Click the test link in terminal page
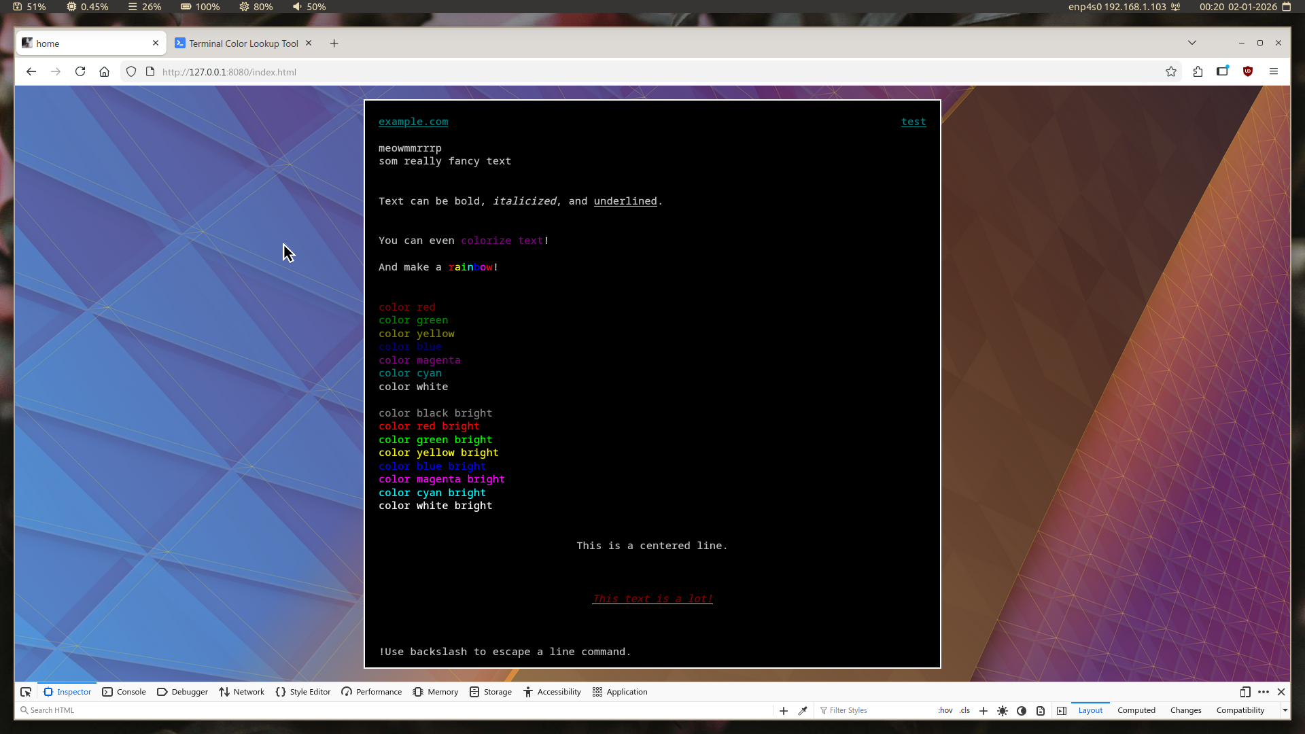Viewport: 1305px width, 734px height. (913, 122)
